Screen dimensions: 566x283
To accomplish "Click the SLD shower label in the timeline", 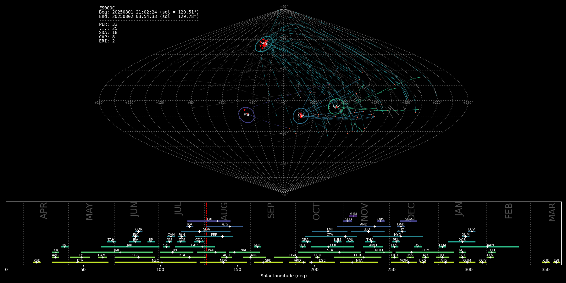I will 348,219.
